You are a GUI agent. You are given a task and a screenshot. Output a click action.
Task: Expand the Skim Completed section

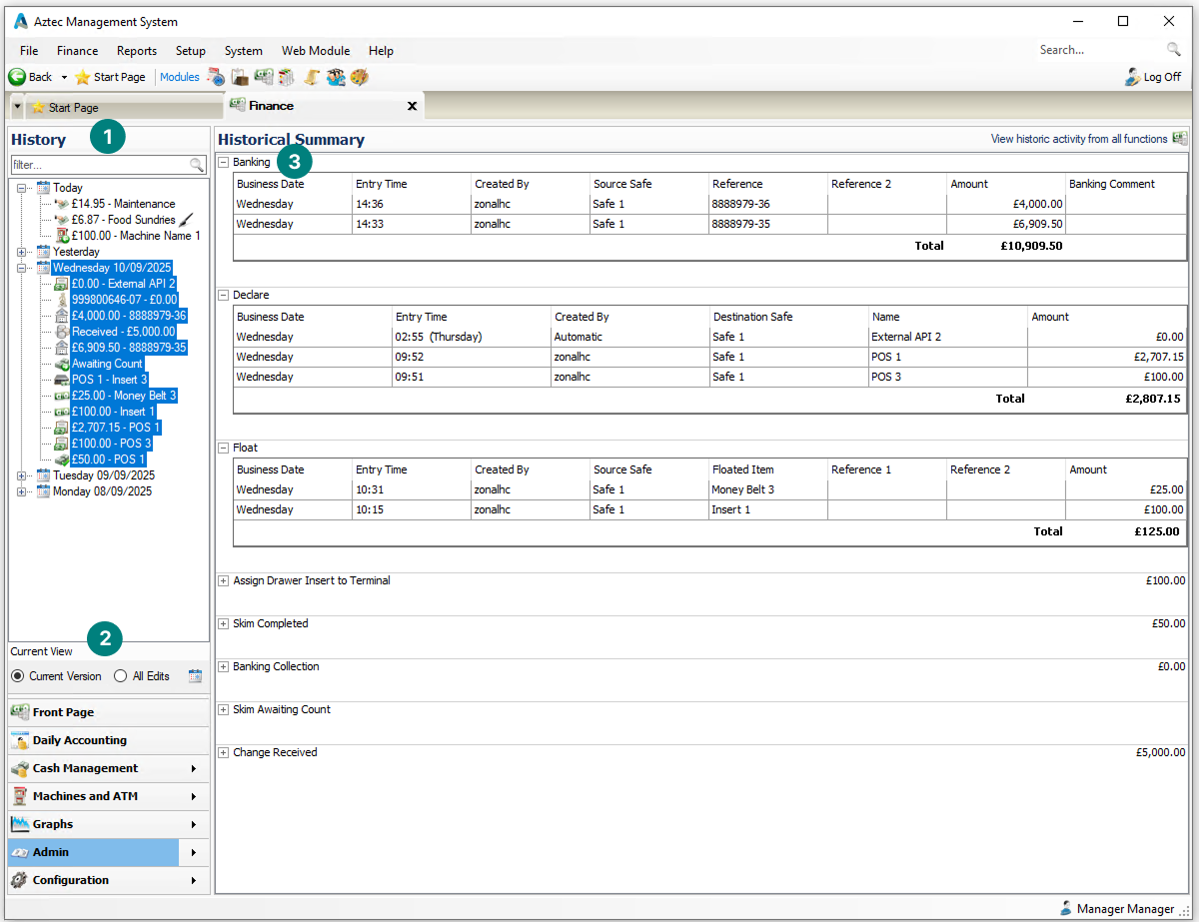(x=224, y=623)
